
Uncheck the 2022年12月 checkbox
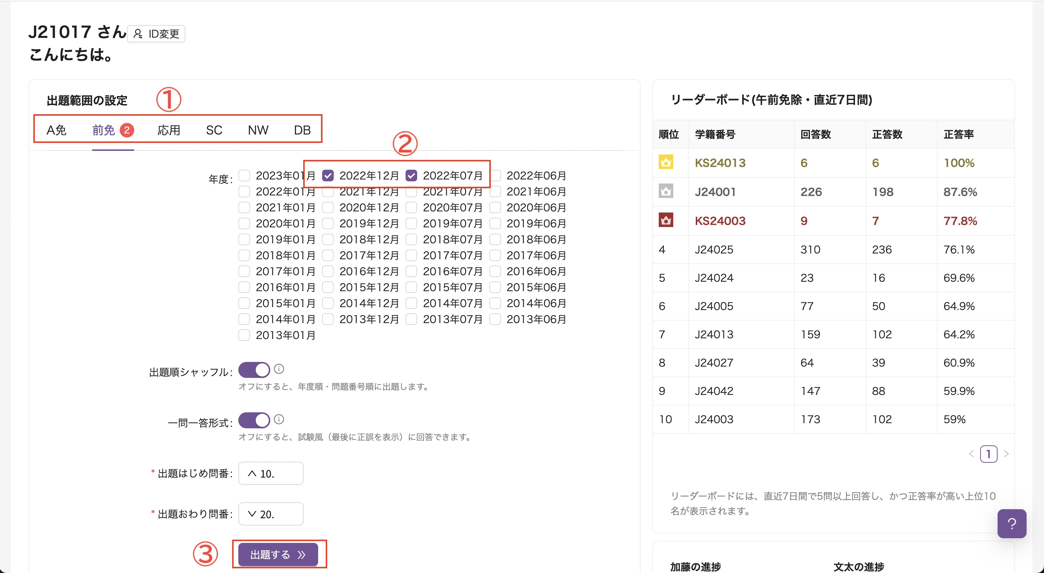328,176
